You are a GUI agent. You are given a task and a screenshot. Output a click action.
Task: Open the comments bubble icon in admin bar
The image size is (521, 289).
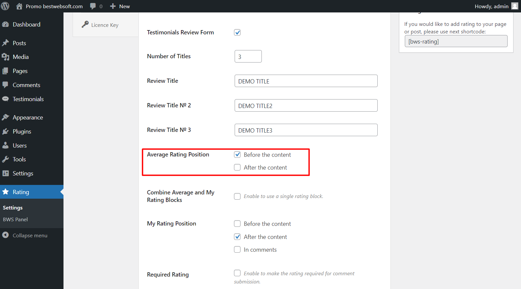click(x=93, y=6)
